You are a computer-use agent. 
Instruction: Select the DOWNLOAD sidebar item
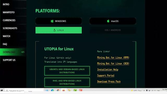click(x=13, y=52)
